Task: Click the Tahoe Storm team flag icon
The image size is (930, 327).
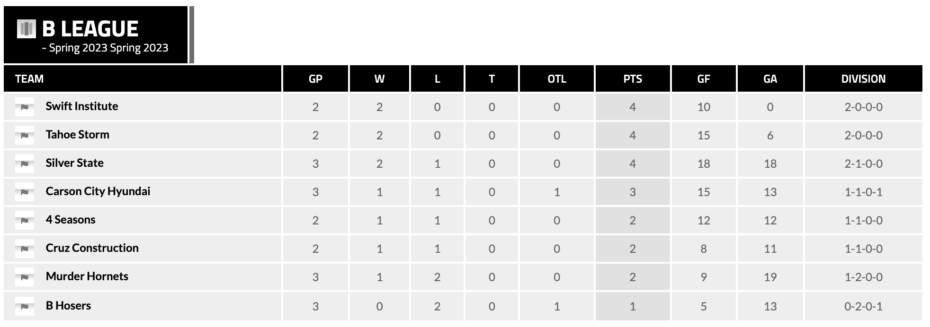Action: click(25, 135)
